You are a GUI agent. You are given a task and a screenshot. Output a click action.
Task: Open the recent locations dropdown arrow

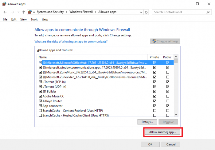(18, 12)
